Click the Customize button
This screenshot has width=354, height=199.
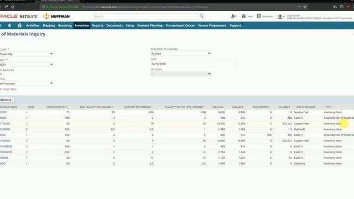[6, 99]
